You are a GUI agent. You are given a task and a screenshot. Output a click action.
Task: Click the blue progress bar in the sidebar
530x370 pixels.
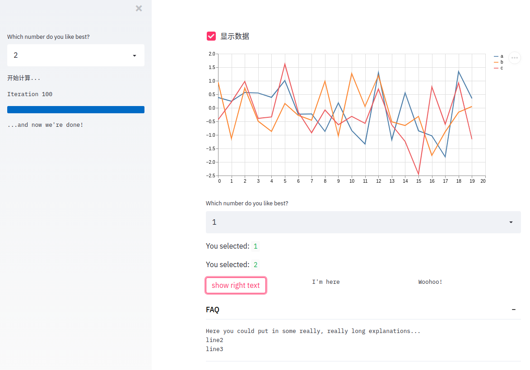[76, 110]
